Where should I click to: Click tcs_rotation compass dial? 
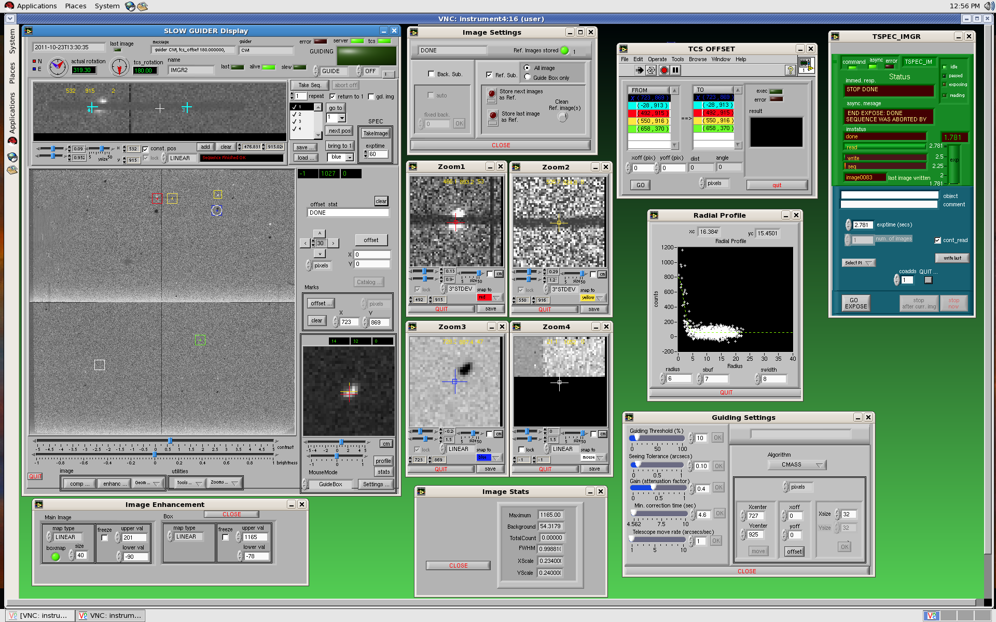tap(120, 67)
